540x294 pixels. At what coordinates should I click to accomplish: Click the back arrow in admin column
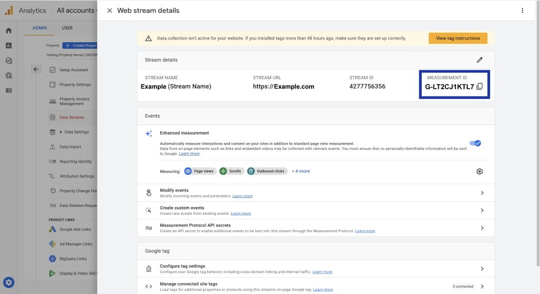(x=36, y=69)
